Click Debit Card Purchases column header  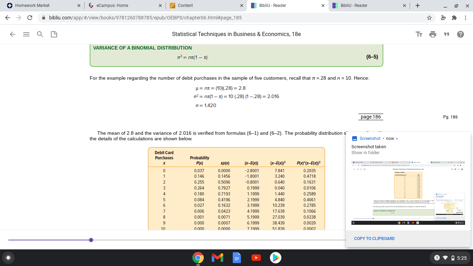pyautogui.click(x=164, y=158)
